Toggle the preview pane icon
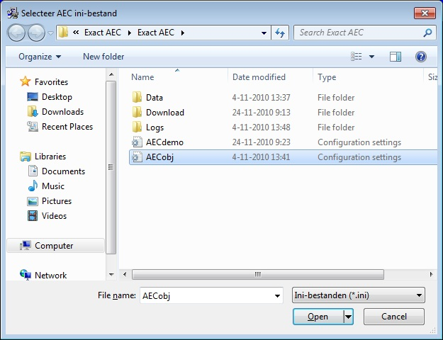Screen dimensions: 443x340 396,57
